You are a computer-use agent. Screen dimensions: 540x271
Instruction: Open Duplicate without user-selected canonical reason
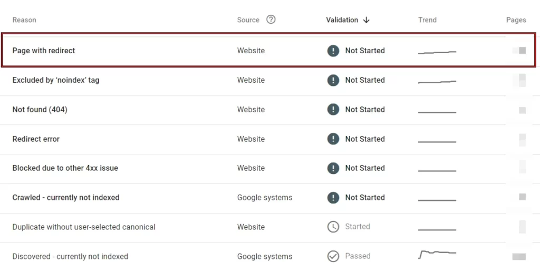[84, 227]
